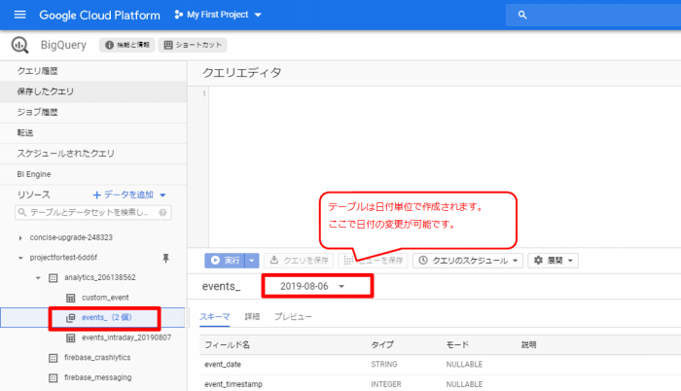This screenshot has width=681, height=391.
Task: Click the help icon in resource search
Action: [x=162, y=212]
